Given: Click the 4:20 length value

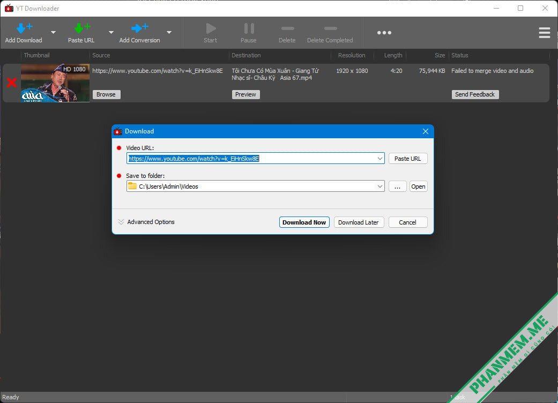Looking at the screenshot, I should pos(397,71).
